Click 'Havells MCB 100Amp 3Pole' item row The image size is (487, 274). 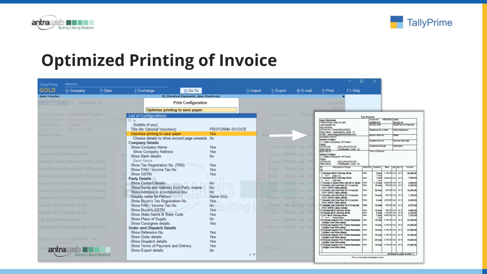63,205
